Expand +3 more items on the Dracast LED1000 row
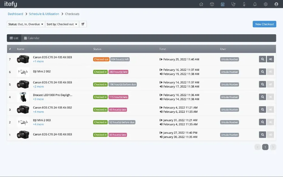283x177 pixels. [38, 99]
